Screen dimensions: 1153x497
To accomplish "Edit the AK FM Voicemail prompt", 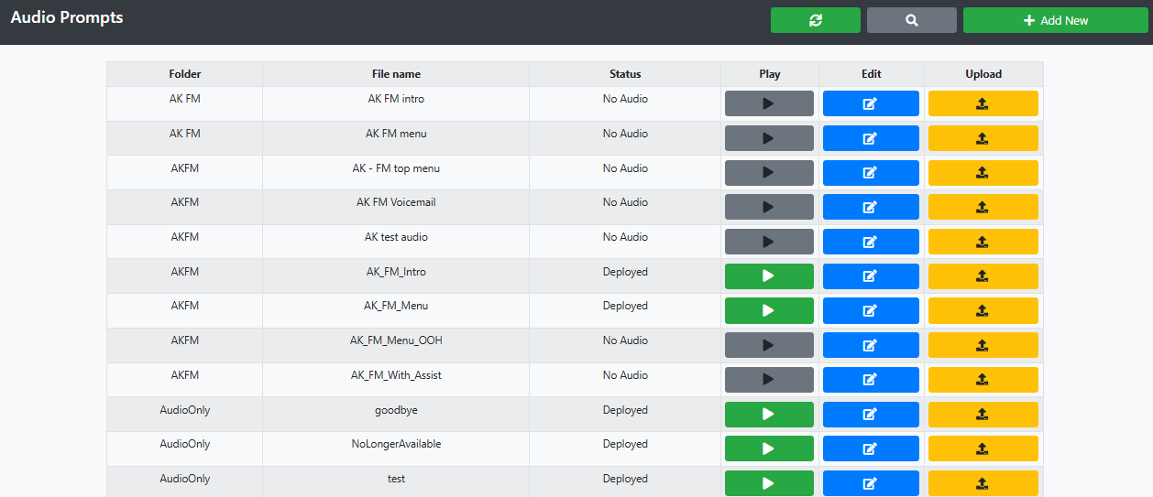I will pos(871,207).
